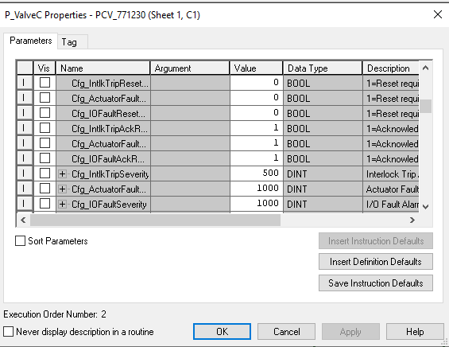Expand the Cfg_IOFaultSeverity parameter
The width and height of the screenshot is (449, 347).
pyautogui.click(x=63, y=205)
